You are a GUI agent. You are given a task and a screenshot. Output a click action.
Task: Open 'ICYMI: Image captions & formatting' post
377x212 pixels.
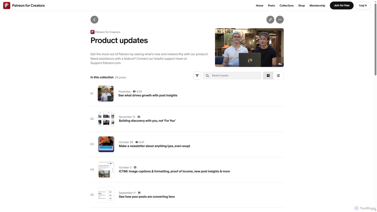174,171
